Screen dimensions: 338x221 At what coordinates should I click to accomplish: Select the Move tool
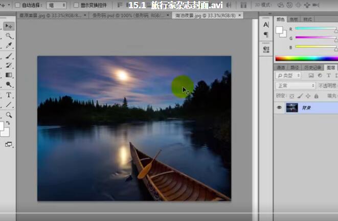[x=9, y=26]
